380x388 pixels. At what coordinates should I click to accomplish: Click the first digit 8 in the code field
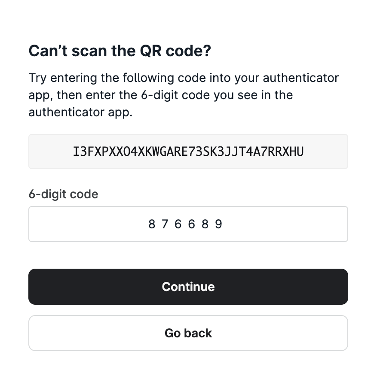tap(152, 224)
